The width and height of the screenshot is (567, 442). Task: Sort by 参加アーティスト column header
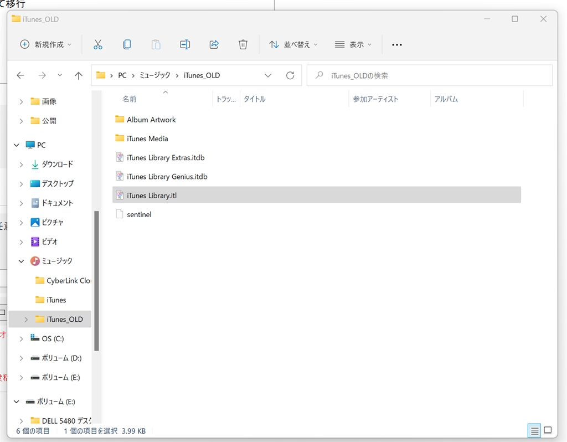376,99
